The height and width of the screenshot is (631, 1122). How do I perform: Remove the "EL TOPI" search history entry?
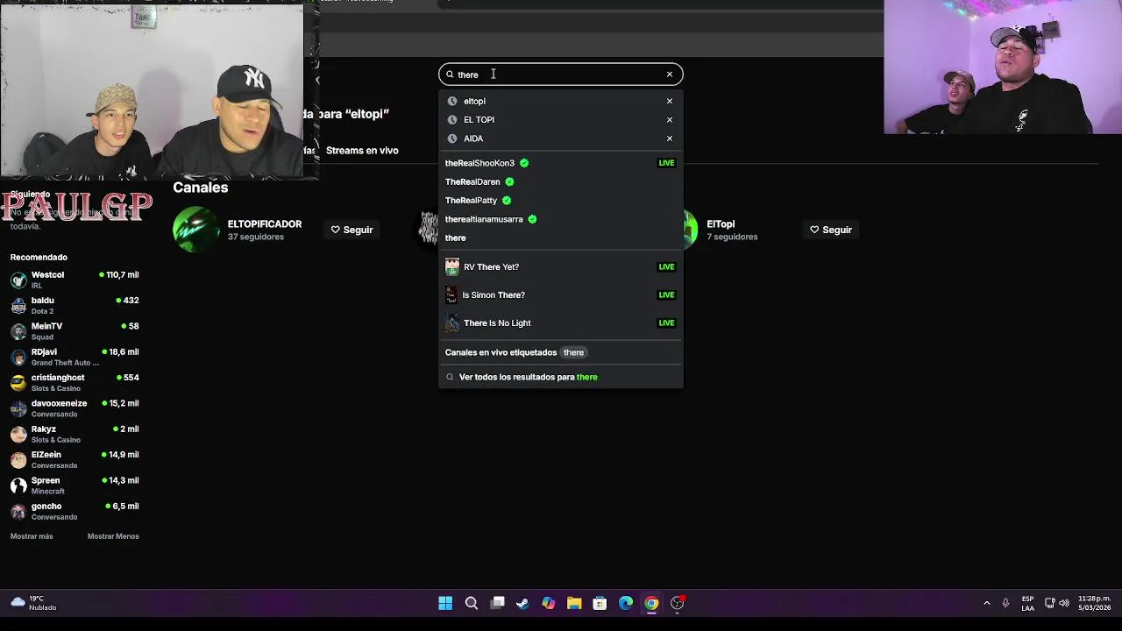[x=670, y=120]
